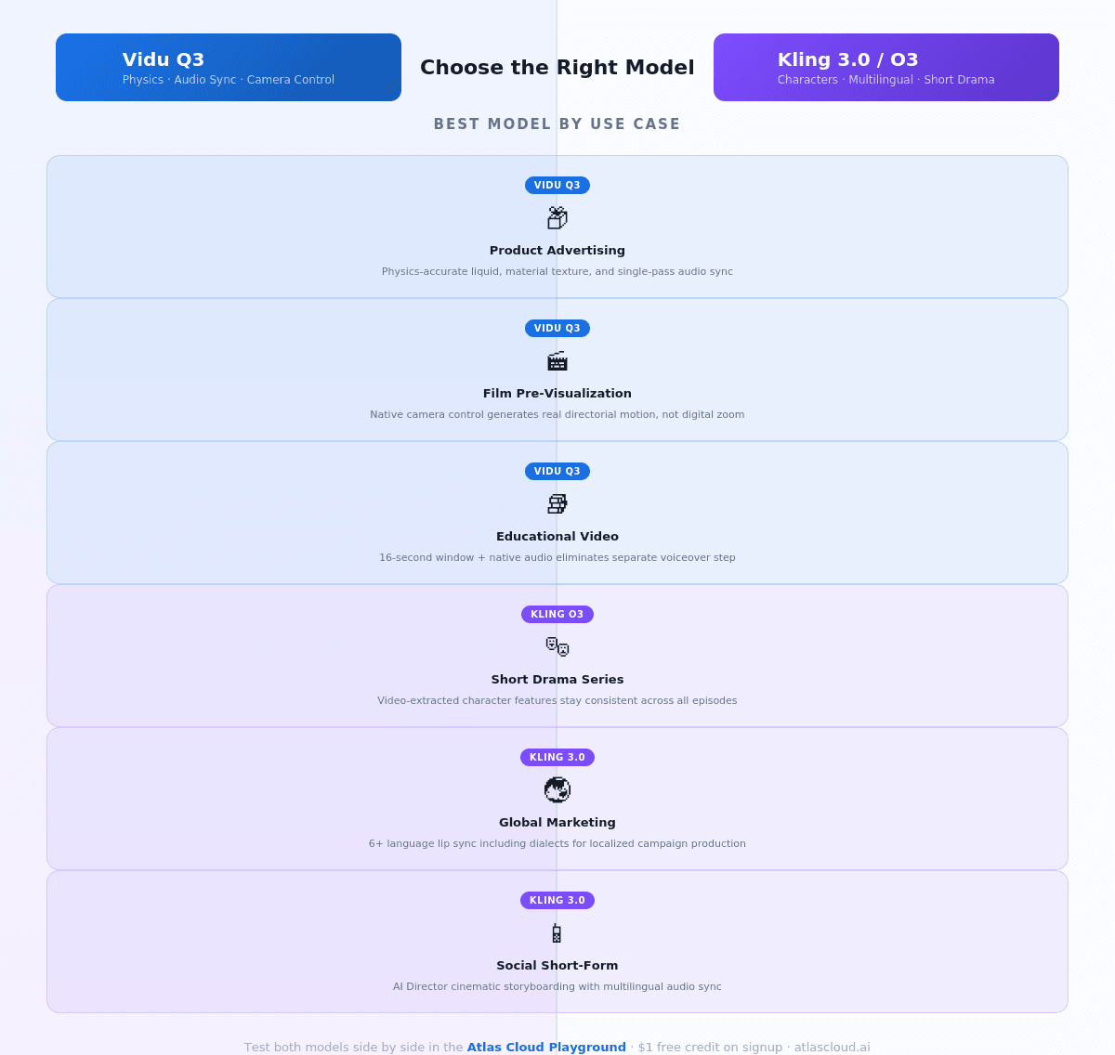Click the Vidu Q3 badge above Film Pre-Visualization
The height and width of the screenshot is (1055, 1115).
pyautogui.click(x=557, y=328)
